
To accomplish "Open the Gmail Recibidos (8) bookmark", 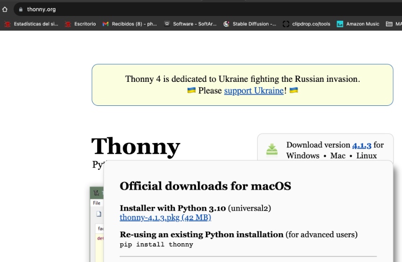I will point(130,24).
